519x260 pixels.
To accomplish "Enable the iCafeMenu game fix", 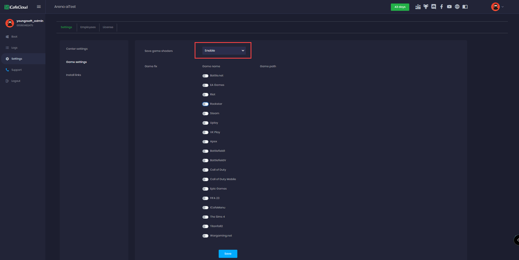I will tap(205, 208).
